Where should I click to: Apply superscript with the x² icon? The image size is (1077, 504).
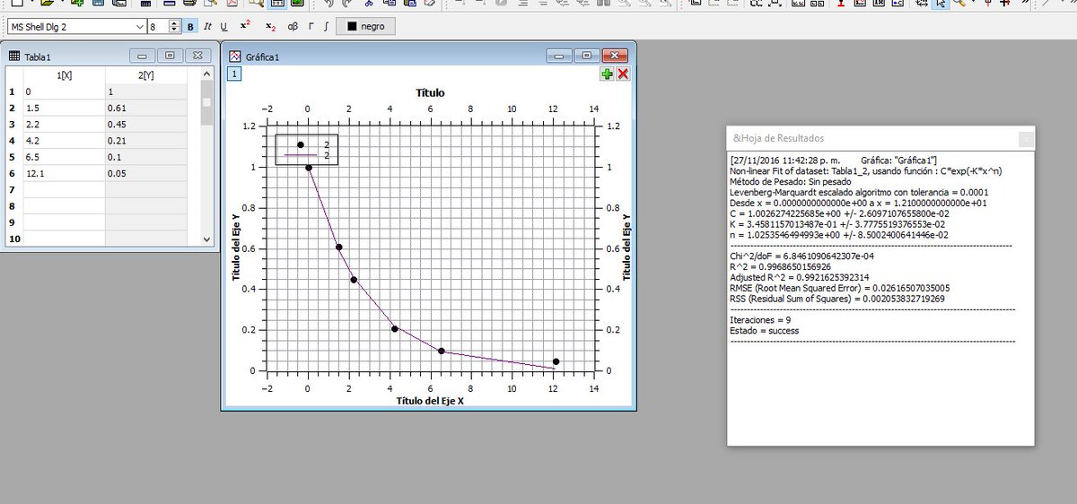click(x=246, y=27)
